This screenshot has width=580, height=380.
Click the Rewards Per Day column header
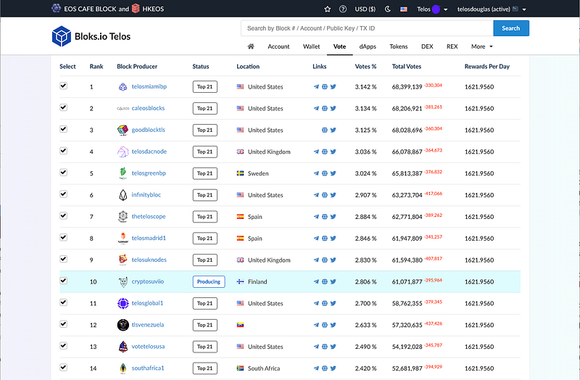pos(486,67)
